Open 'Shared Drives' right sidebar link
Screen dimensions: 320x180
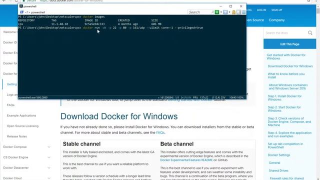[278, 170]
